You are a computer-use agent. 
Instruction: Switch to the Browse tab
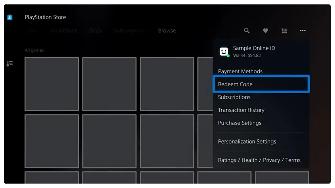(x=167, y=31)
